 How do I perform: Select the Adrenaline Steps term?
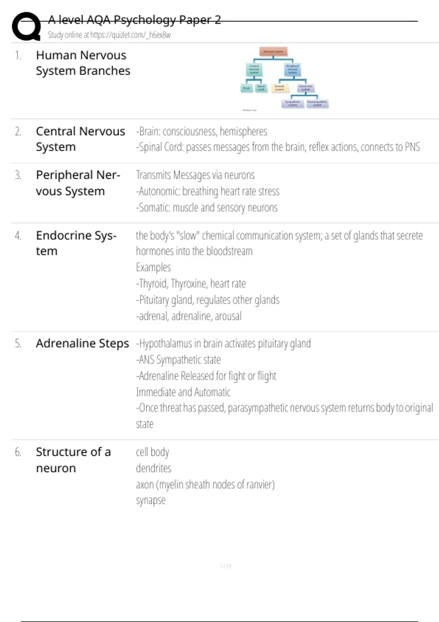82,344
